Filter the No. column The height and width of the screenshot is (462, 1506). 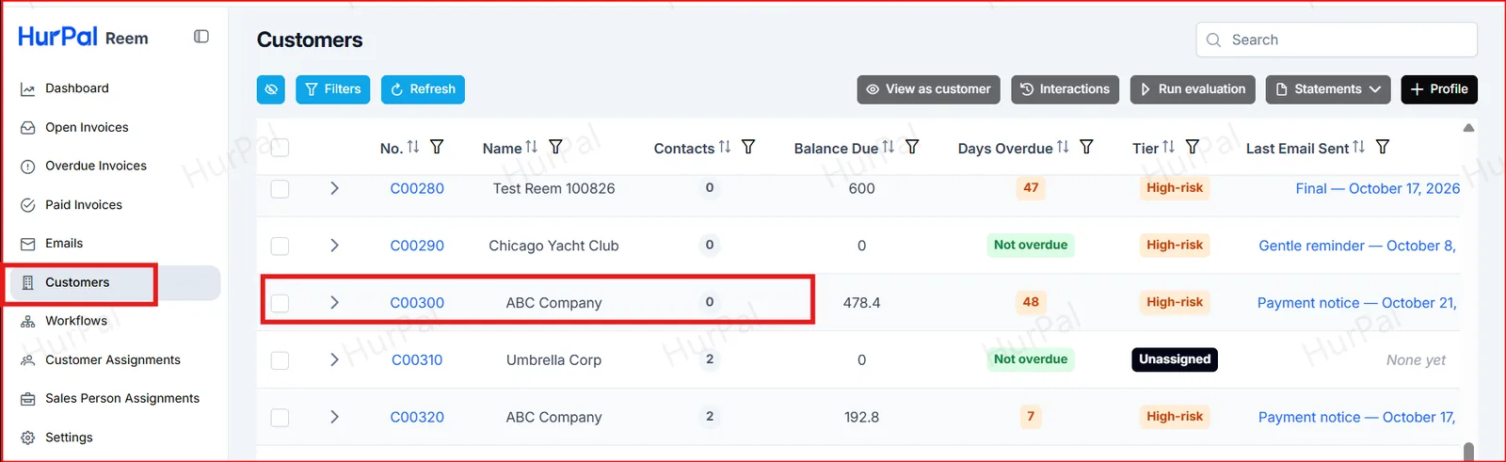click(437, 147)
